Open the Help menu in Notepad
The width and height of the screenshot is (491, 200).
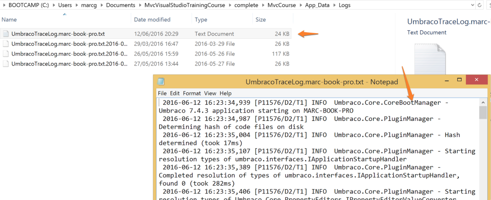(x=225, y=93)
